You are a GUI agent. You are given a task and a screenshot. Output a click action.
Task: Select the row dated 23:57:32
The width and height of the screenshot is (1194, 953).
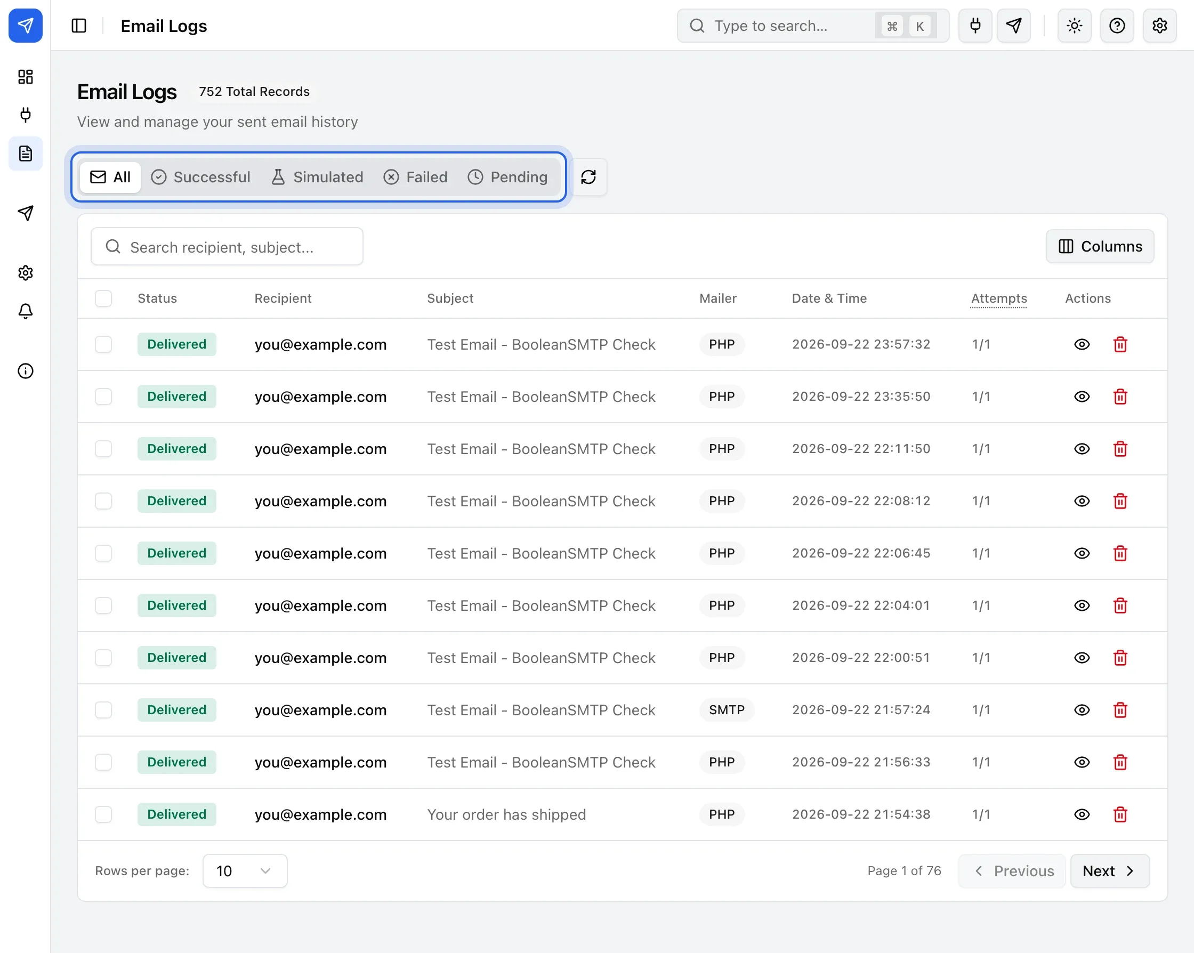103,344
